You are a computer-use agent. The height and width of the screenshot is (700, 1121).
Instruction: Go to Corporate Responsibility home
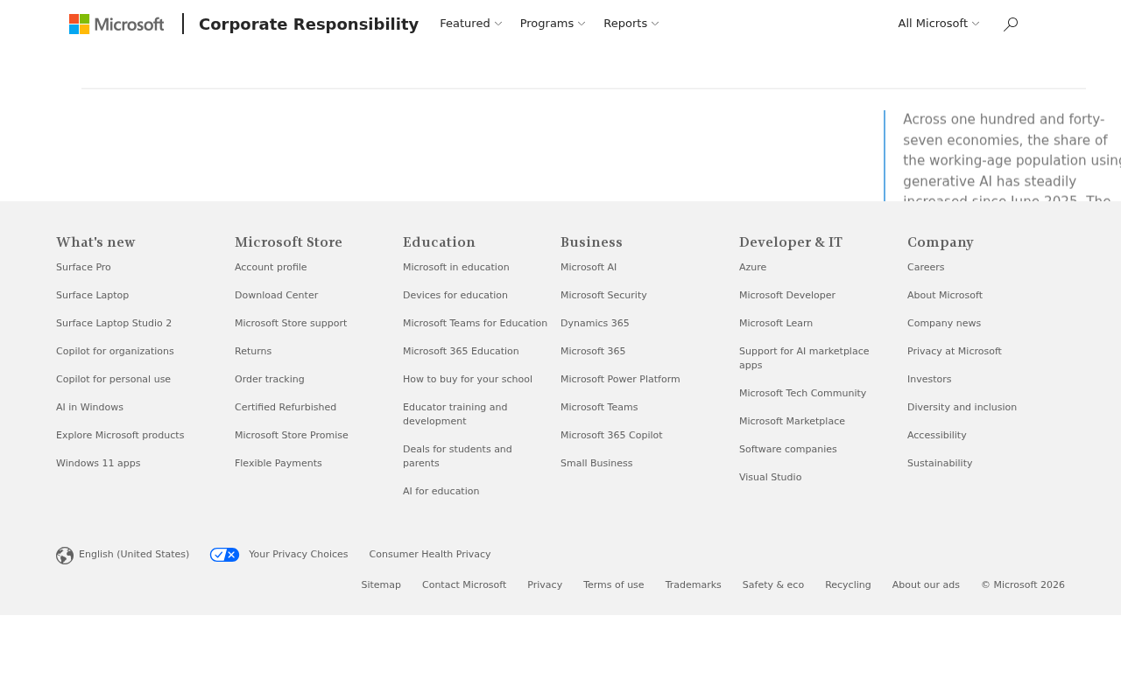click(x=308, y=24)
